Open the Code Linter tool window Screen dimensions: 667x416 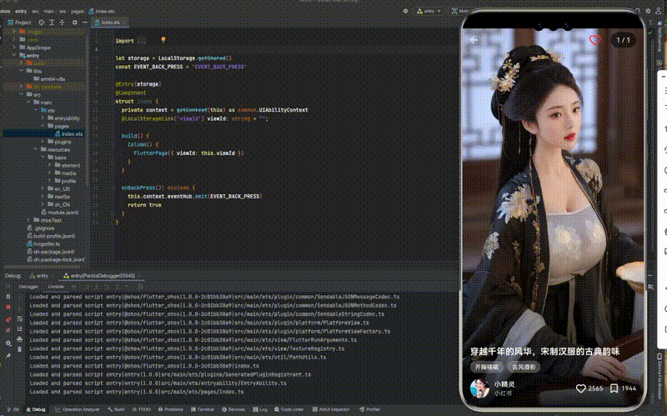(x=288, y=409)
